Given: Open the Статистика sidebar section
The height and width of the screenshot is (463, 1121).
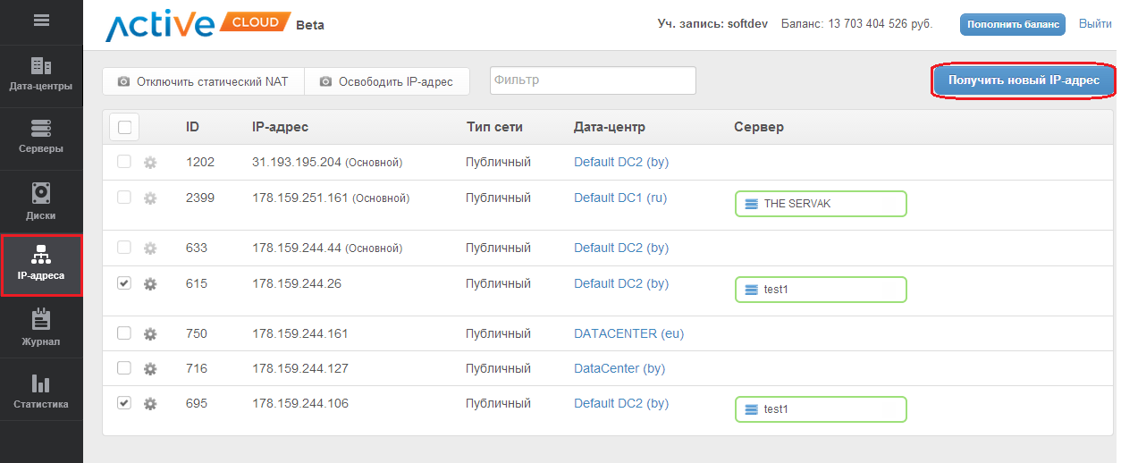Looking at the screenshot, I should click(x=41, y=391).
